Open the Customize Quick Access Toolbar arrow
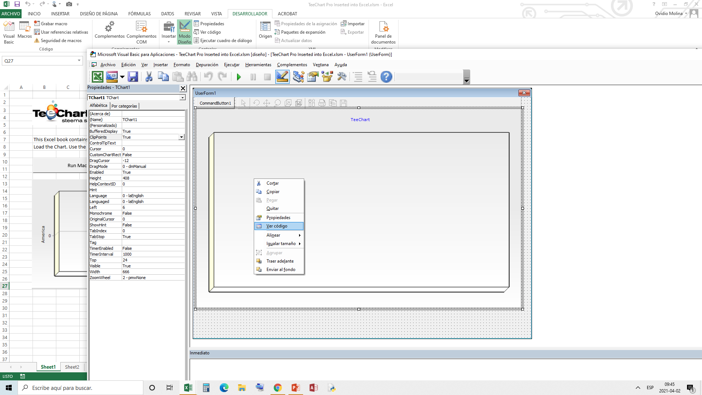Viewport: 702px width, 395px height. [78, 4]
